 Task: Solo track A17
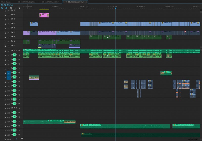pos(17,121)
